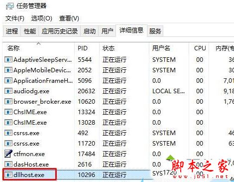Click the csrss.exe icon with PID 11720
The width and height of the screenshot is (234, 182).
(x=8, y=143)
